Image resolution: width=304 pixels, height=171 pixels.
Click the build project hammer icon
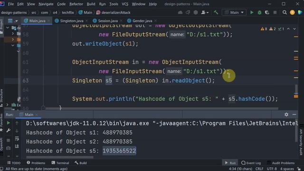(216, 13)
